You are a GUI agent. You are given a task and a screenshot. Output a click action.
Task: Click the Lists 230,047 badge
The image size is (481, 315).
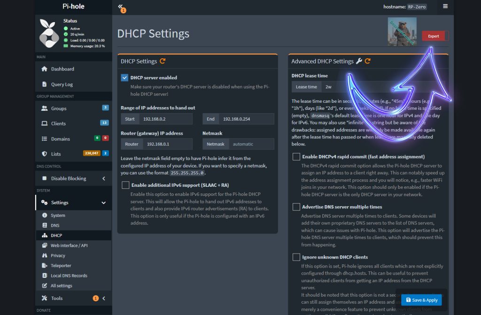coord(92,153)
